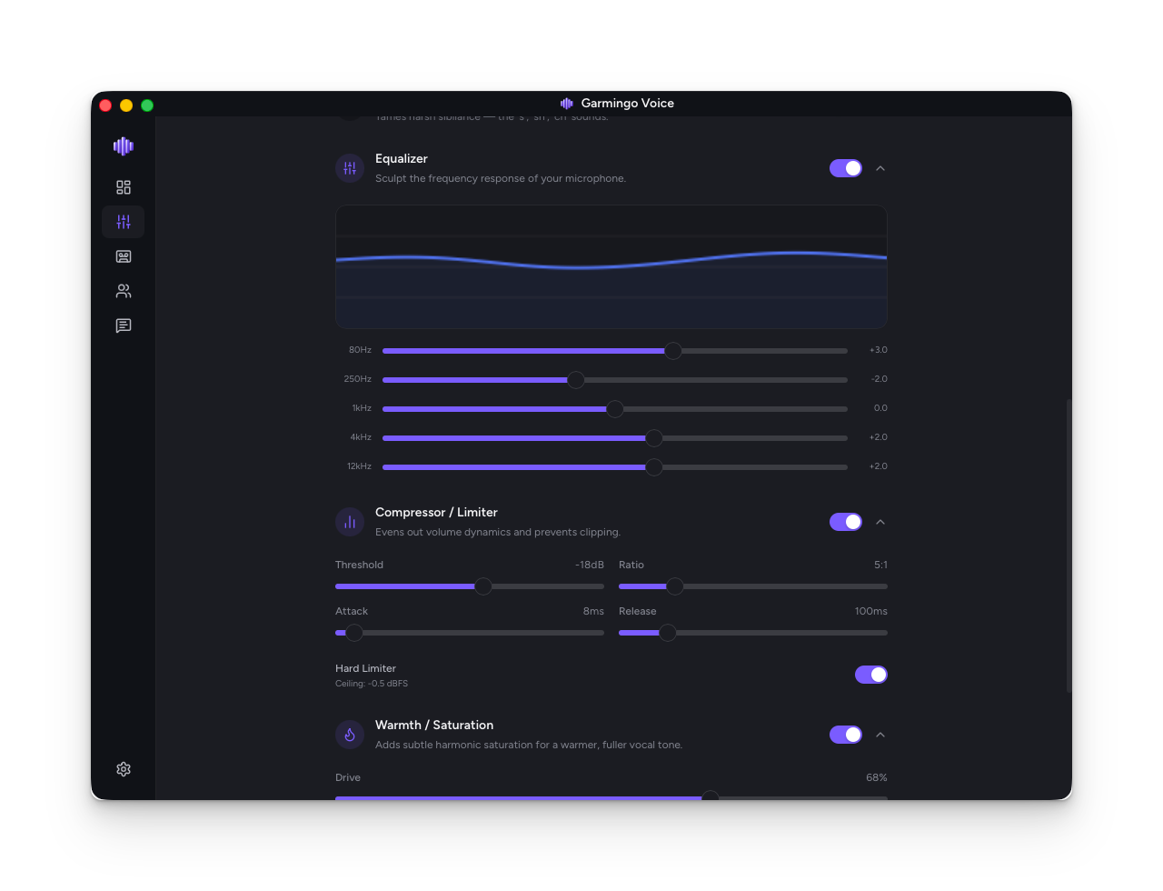Collapse the Equalizer section
1163x891 pixels.
[880, 168]
